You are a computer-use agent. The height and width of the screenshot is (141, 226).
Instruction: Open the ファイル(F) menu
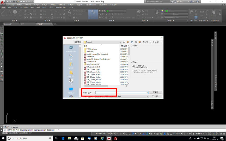point(11,5)
